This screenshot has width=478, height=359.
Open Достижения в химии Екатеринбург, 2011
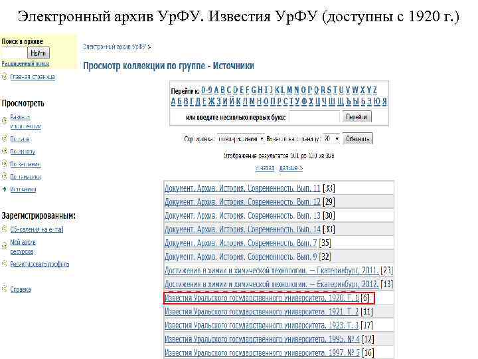click(272, 271)
